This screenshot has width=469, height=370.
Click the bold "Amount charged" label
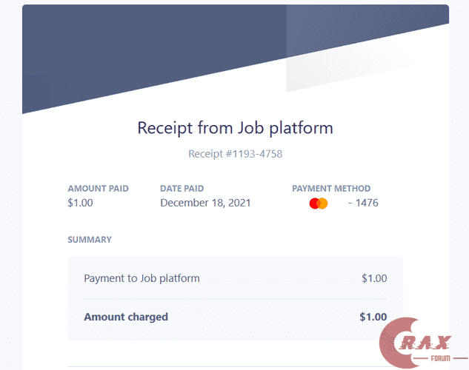click(126, 317)
